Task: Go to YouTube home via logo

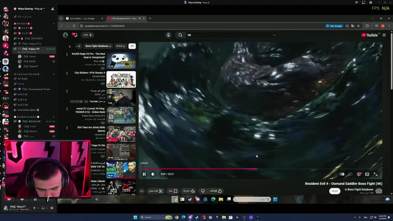Action: 370,35
